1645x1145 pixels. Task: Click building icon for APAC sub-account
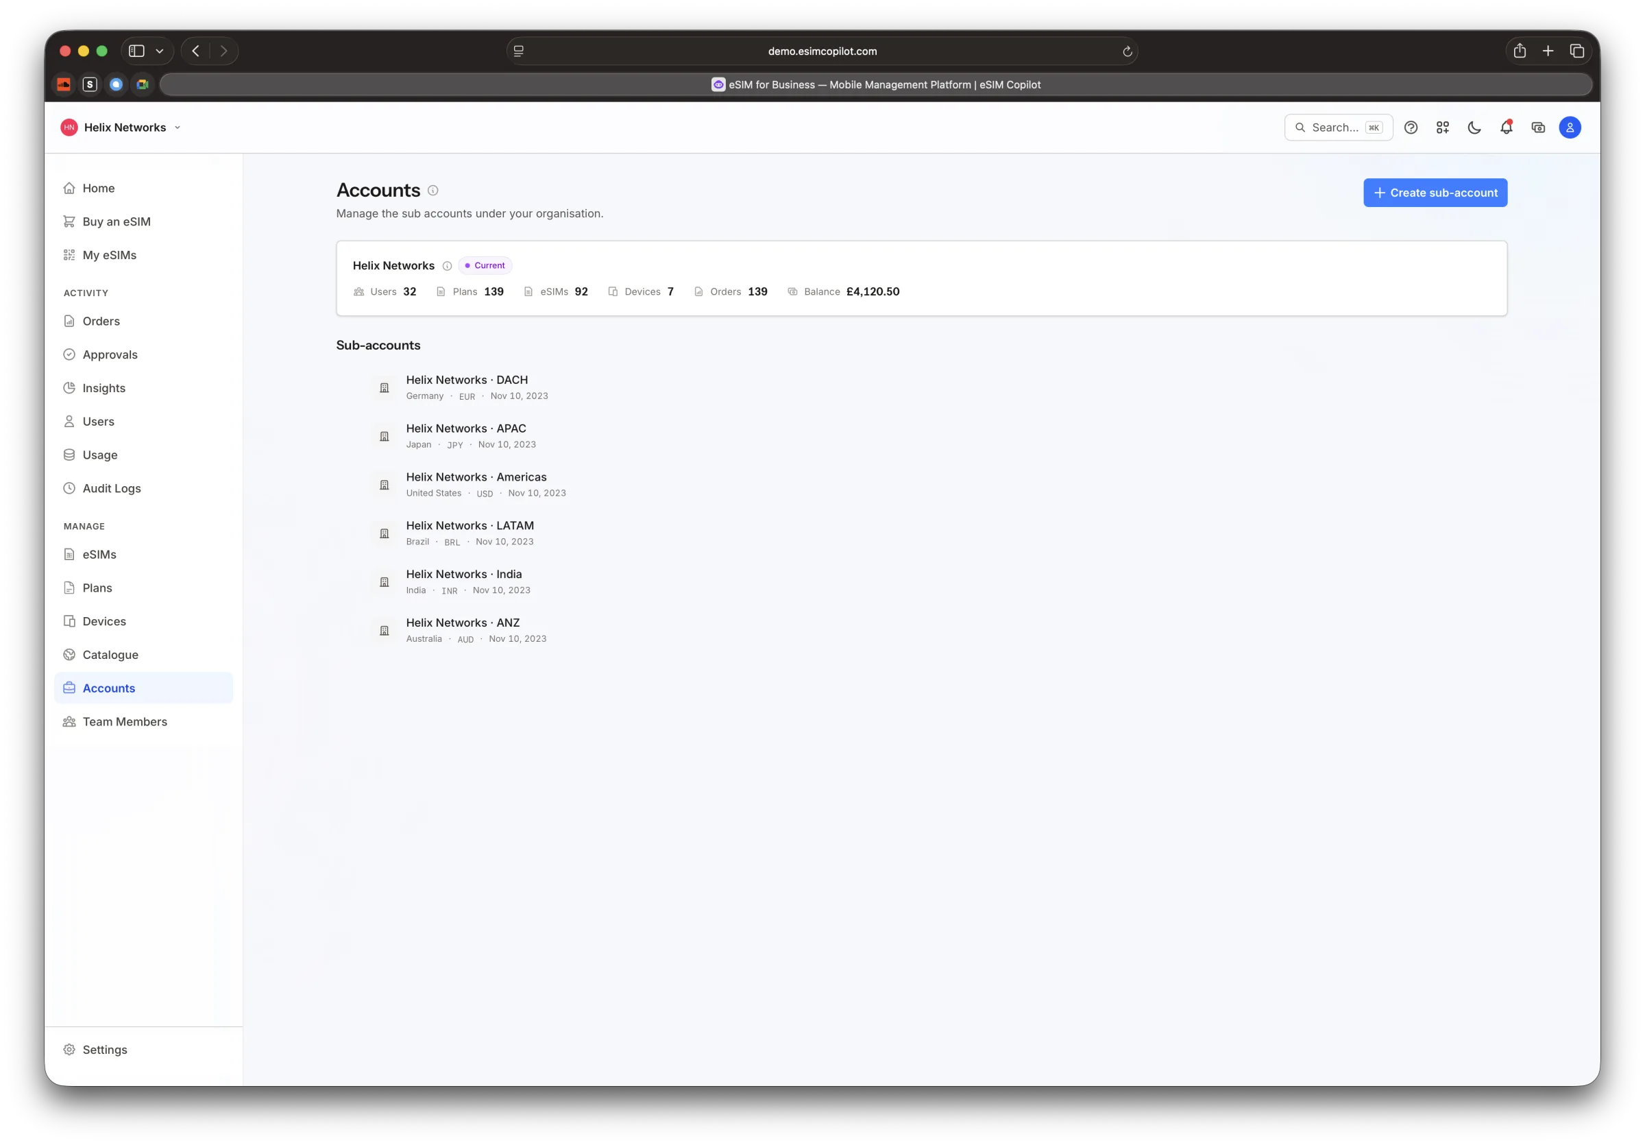coord(384,436)
